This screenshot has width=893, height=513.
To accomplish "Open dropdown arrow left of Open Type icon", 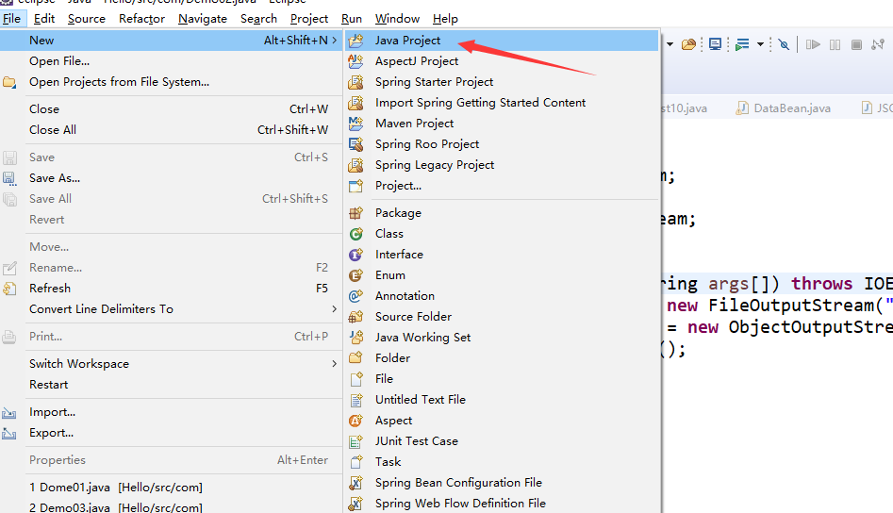I will pos(670,44).
